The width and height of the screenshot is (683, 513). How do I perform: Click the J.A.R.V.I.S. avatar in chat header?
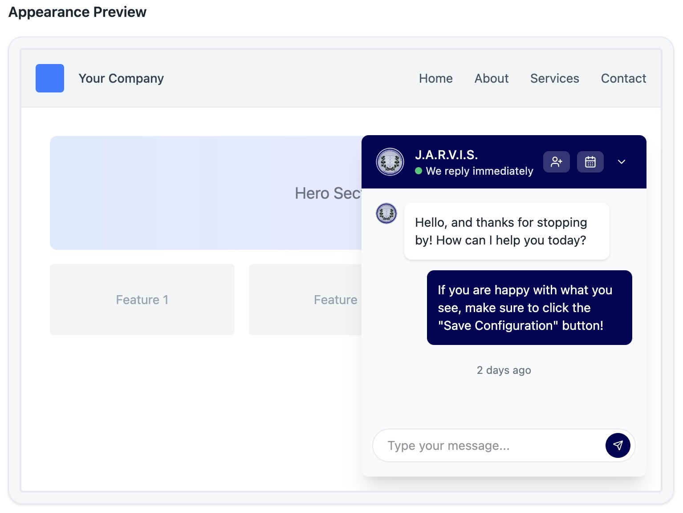click(390, 162)
